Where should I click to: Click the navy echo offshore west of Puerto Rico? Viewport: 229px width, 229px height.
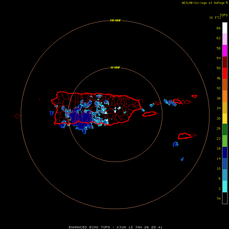point(52,113)
